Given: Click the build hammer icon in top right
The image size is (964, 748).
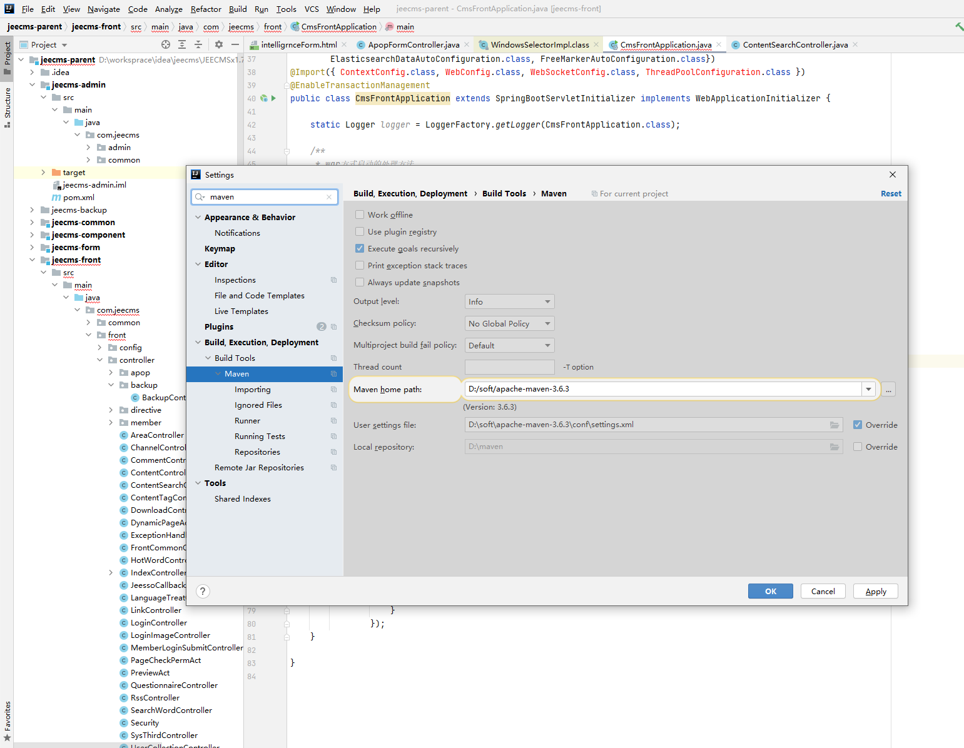Looking at the screenshot, I should [958, 26].
